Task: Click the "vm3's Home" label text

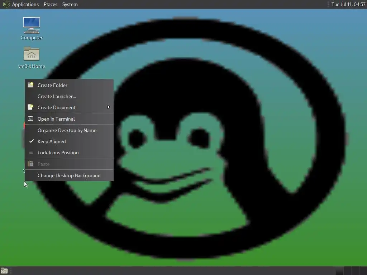Action: pos(32,66)
